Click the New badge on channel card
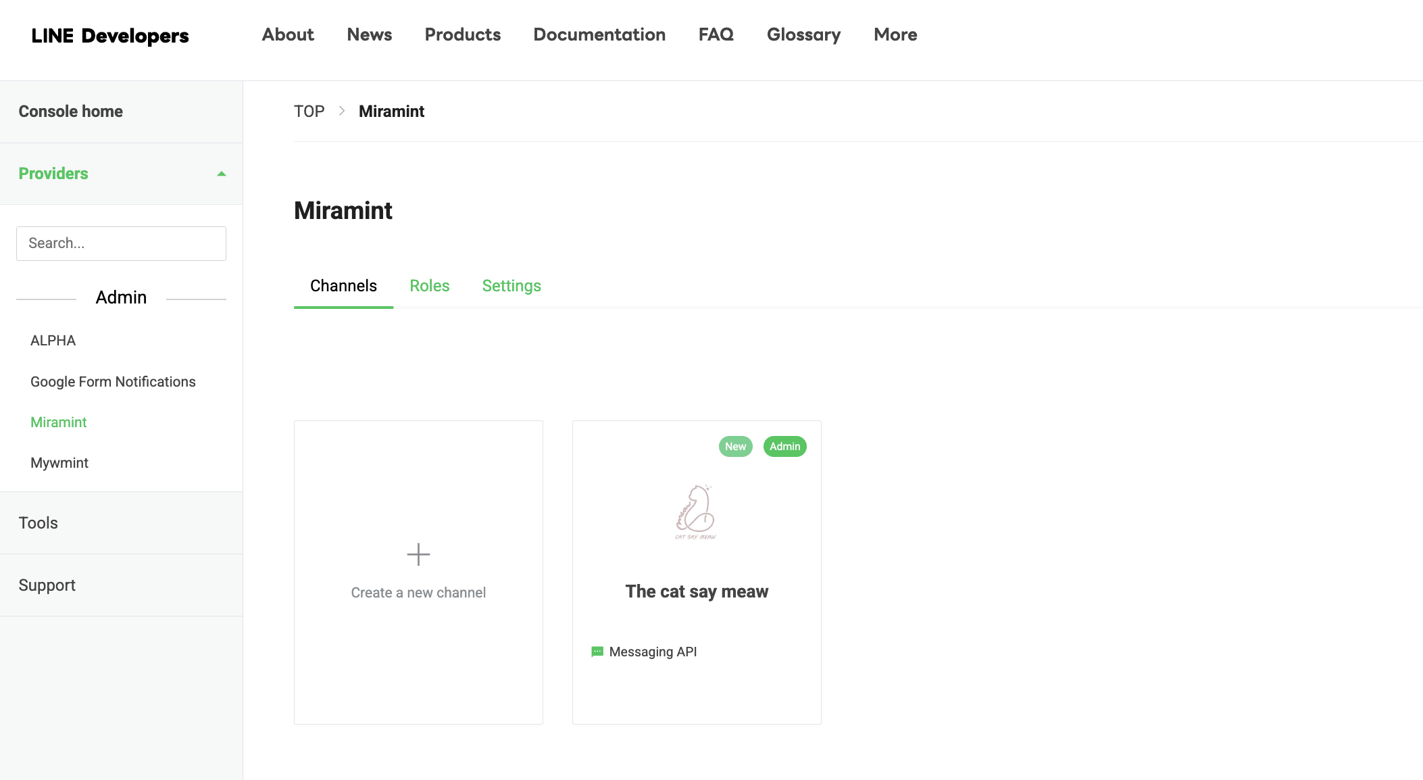Screen dimensions: 1423x780 pos(735,446)
